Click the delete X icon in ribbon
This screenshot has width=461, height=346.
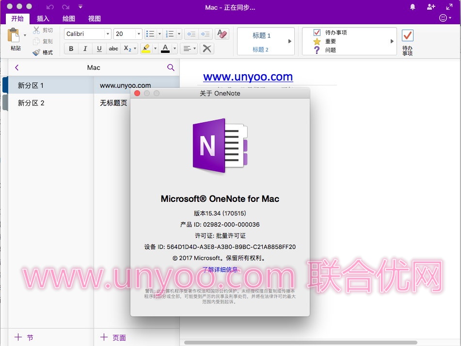point(207,49)
